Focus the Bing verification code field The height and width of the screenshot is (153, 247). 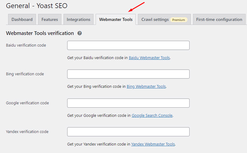coord(128,74)
